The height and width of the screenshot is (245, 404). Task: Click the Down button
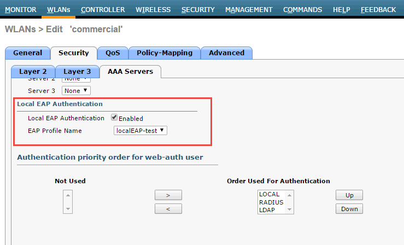[x=349, y=209]
